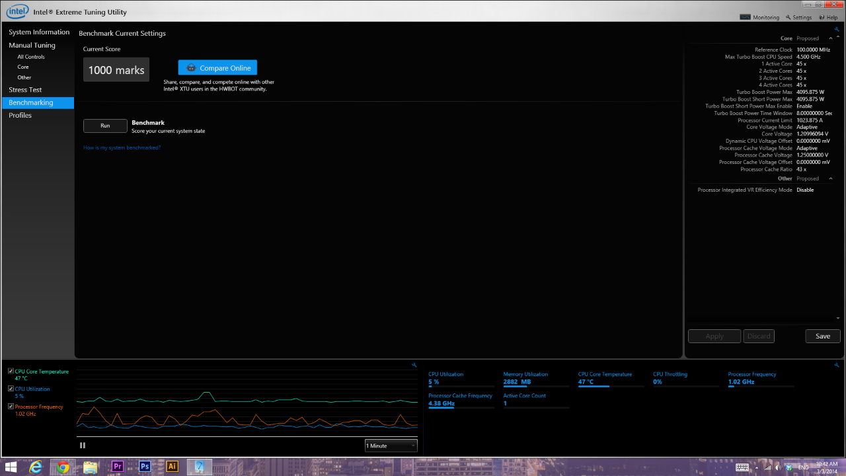Click the Reference Clock 100.0000 MHz value
846x476 pixels.
[x=813, y=50]
